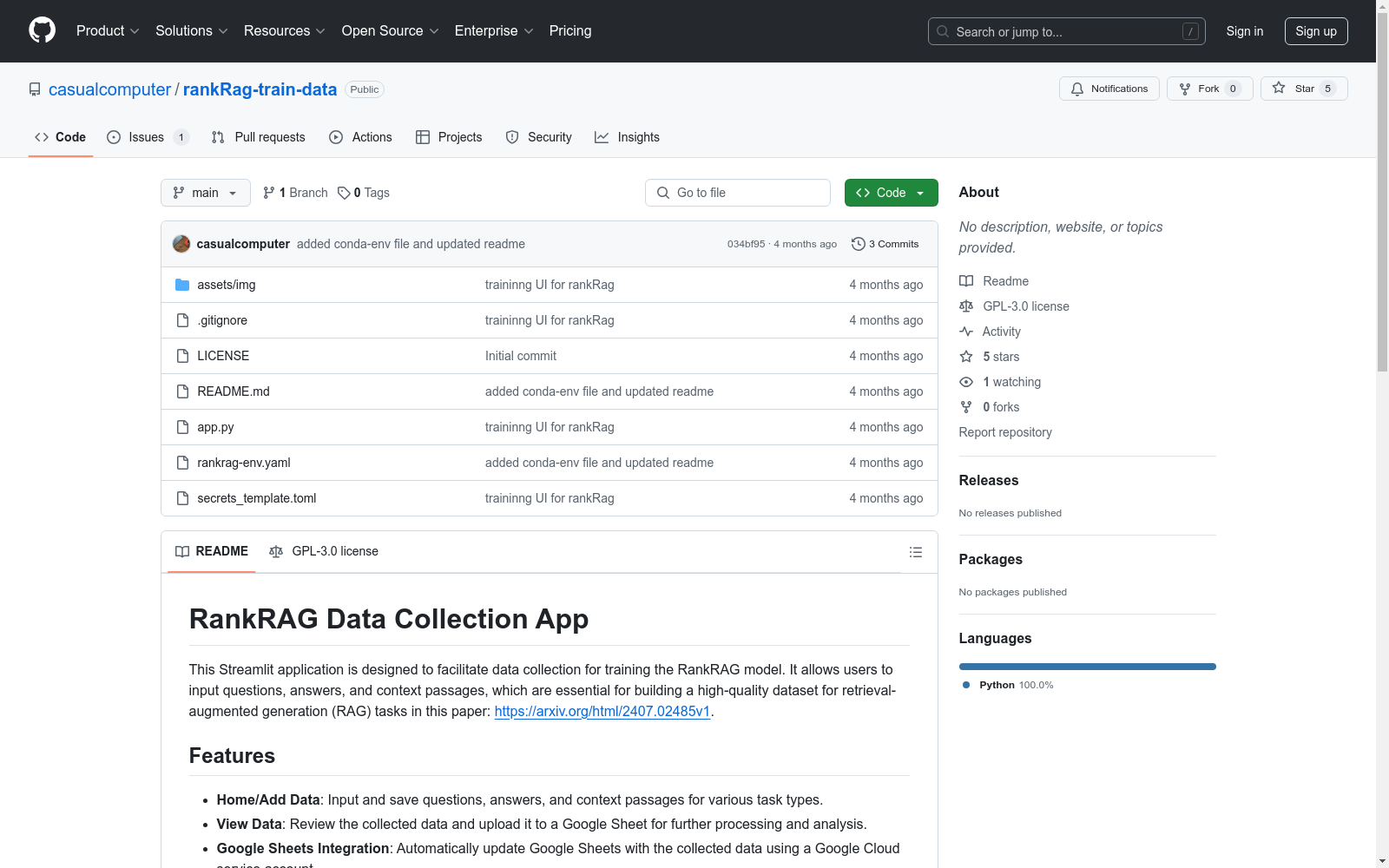Open the arxiv.org paper link
The image size is (1389, 868).
(x=602, y=711)
